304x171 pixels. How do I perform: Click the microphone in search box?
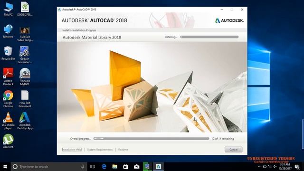(x=83, y=167)
